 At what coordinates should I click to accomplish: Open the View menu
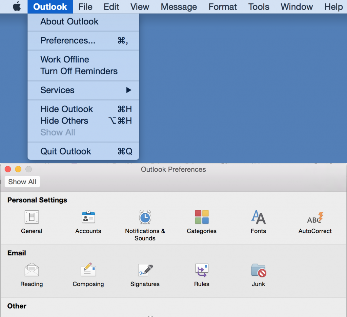tap(140, 7)
